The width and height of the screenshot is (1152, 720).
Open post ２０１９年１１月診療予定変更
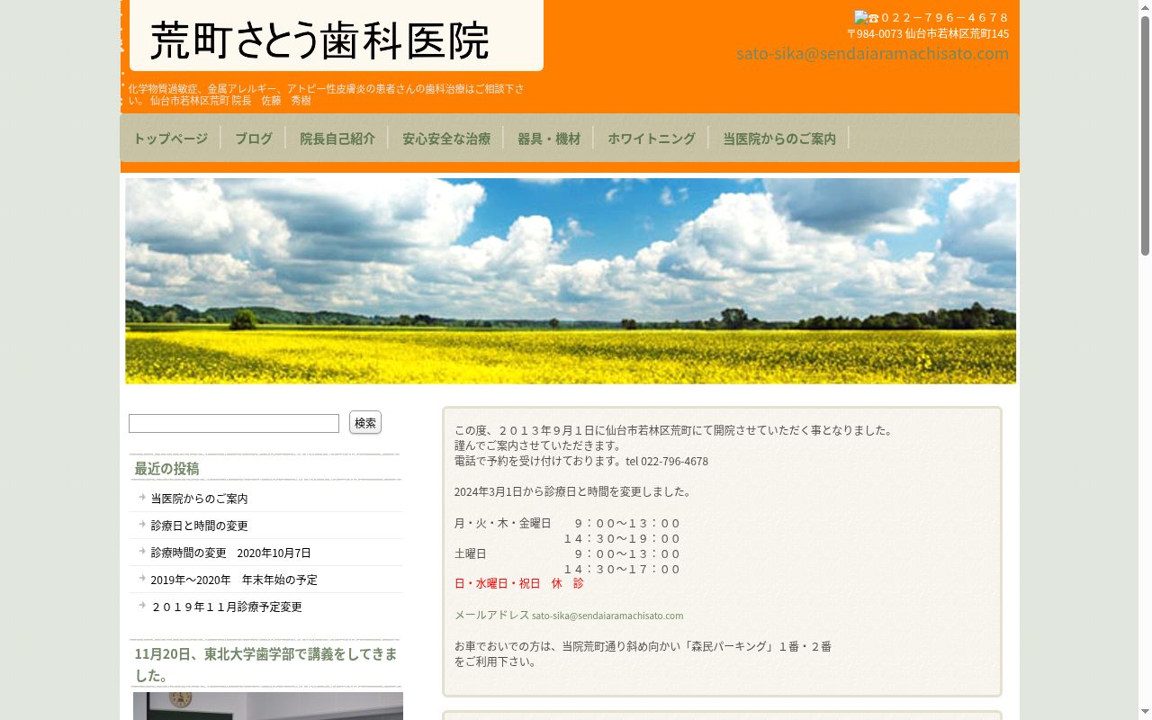(x=226, y=607)
